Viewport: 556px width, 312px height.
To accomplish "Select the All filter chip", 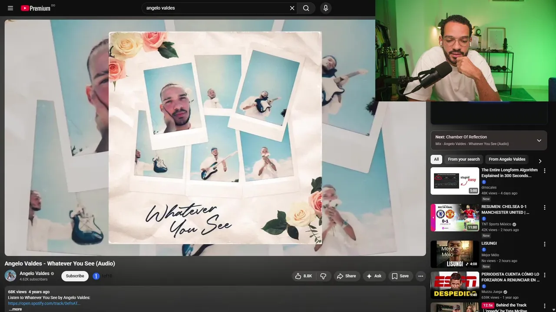I will [x=436, y=159].
